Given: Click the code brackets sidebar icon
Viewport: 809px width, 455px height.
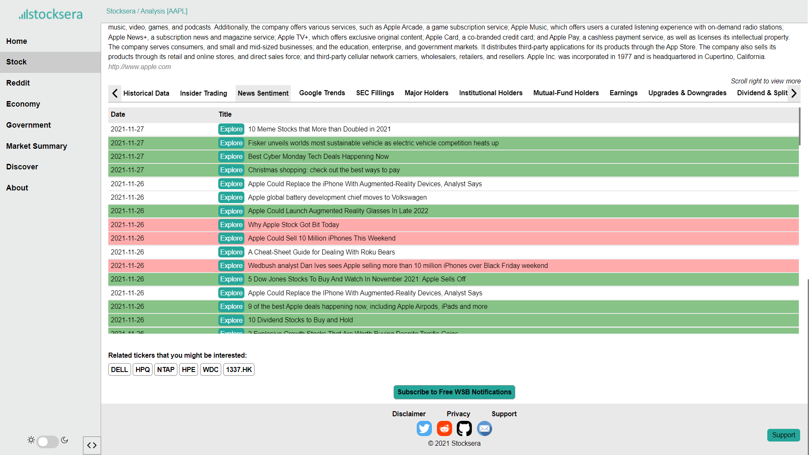Looking at the screenshot, I should click(x=92, y=445).
